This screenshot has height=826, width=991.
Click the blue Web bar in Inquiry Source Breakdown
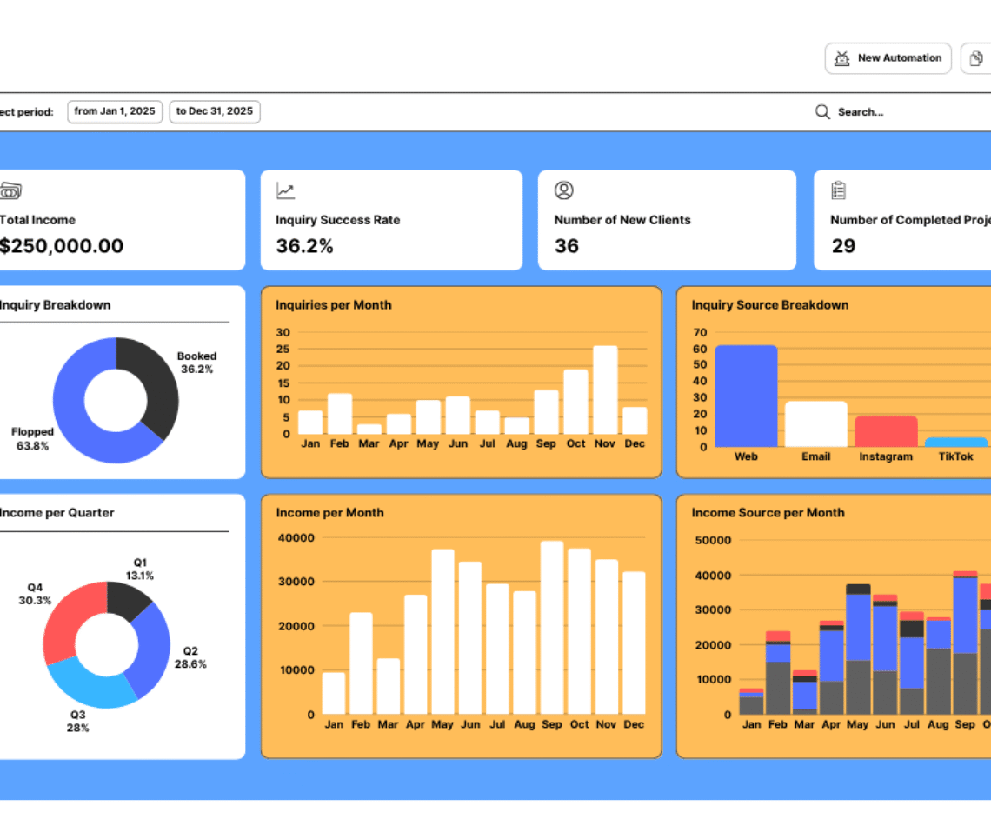point(746,396)
